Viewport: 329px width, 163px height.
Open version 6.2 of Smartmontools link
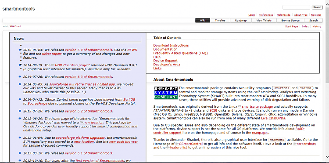(x=89, y=111)
